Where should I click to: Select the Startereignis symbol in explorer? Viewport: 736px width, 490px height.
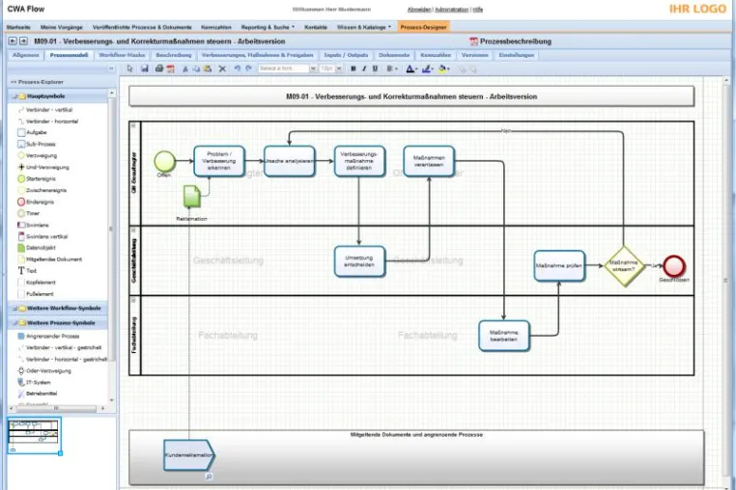(x=37, y=178)
